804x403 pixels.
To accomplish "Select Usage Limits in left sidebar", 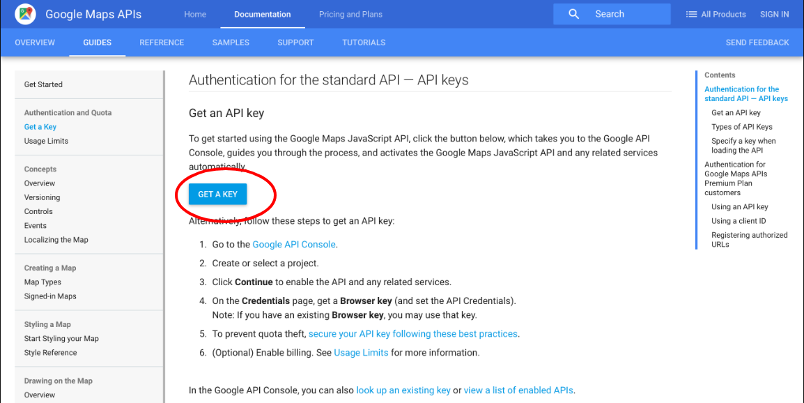I will (46, 141).
